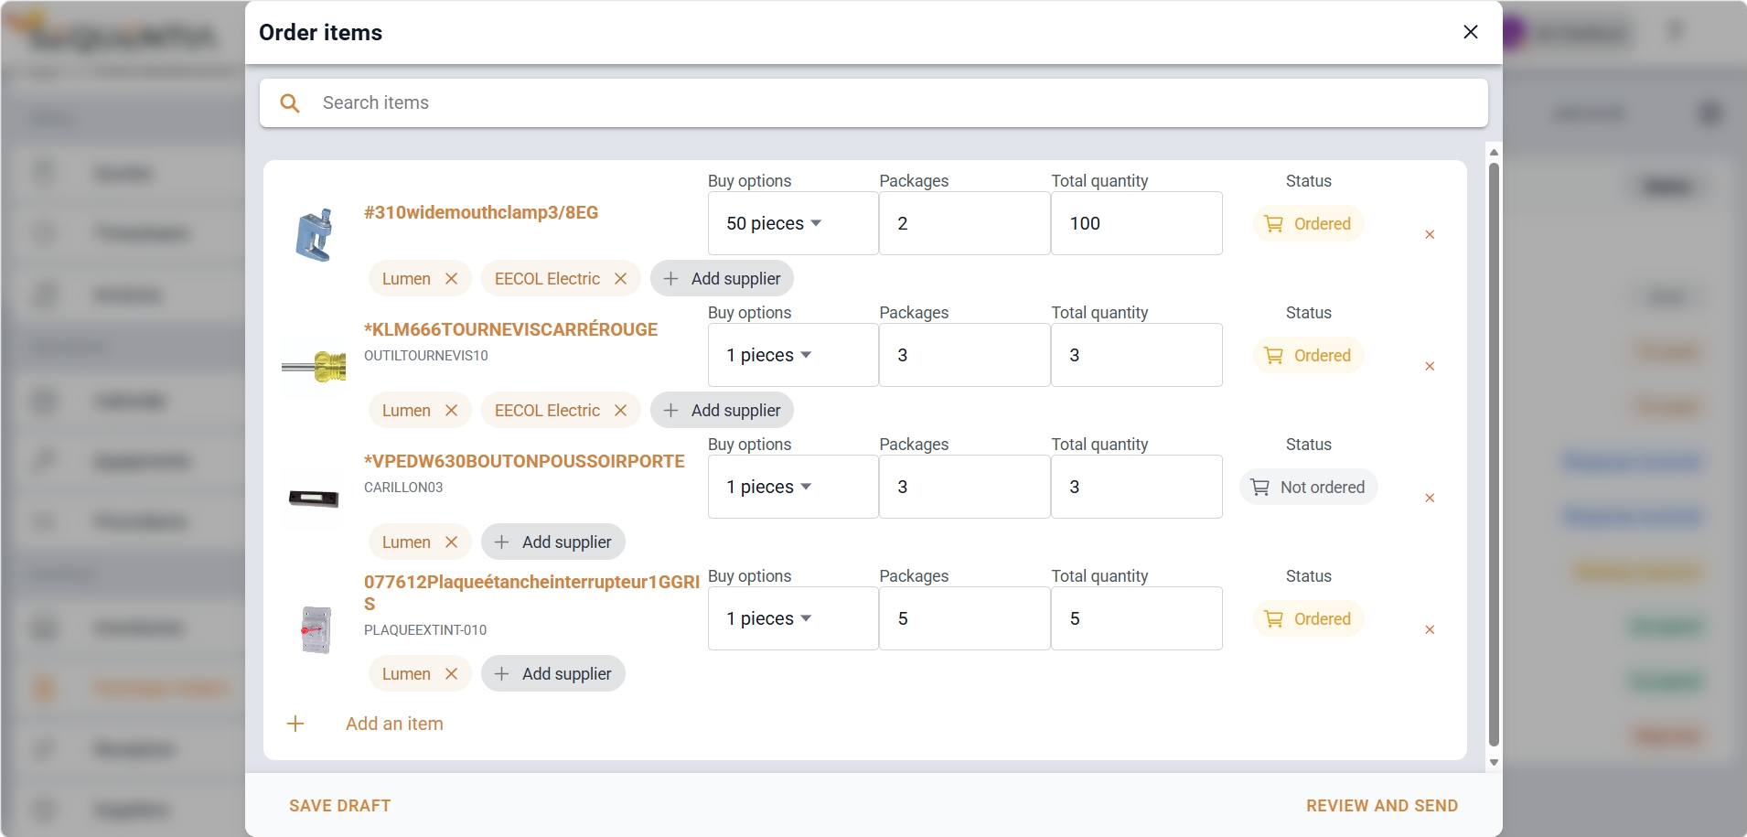This screenshot has height=837, width=1747.
Task: Click the scrollbar down arrow
Action: [x=1494, y=762]
